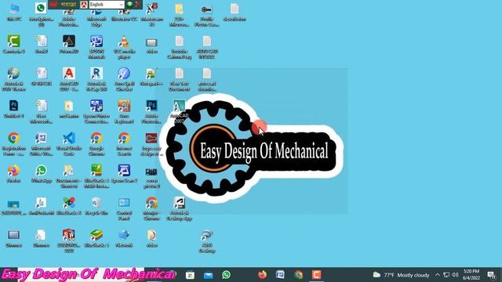Click the red A icon in top toolbar
Screen dimensions: 502x282
coord(84,5)
